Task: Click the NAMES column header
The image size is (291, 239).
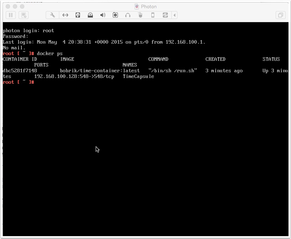Action: click(x=130, y=65)
